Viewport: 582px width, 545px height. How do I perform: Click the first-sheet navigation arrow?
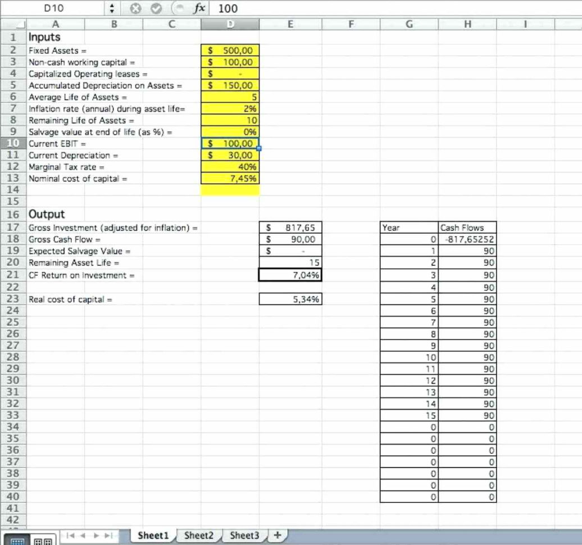point(72,535)
